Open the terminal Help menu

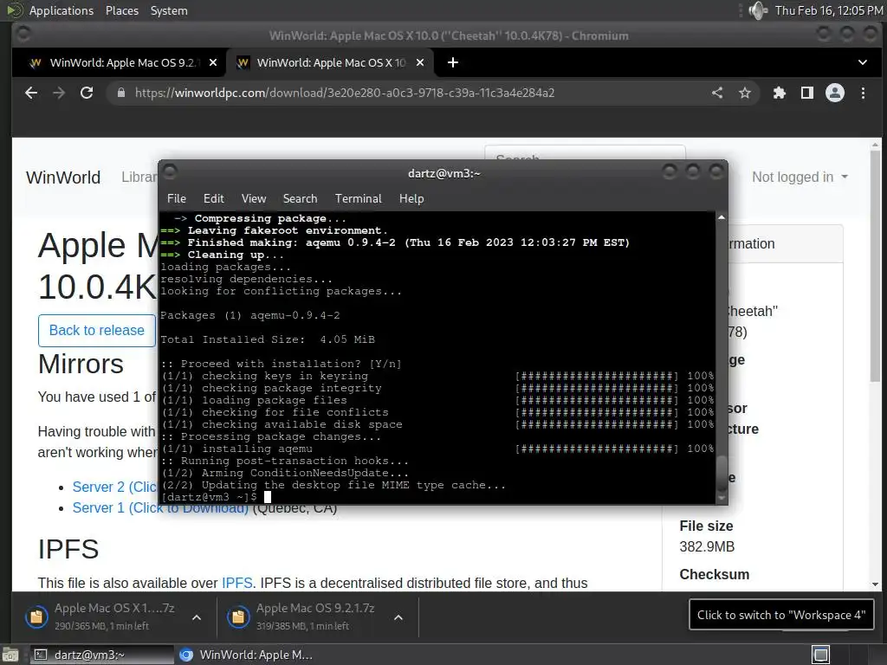point(411,198)
